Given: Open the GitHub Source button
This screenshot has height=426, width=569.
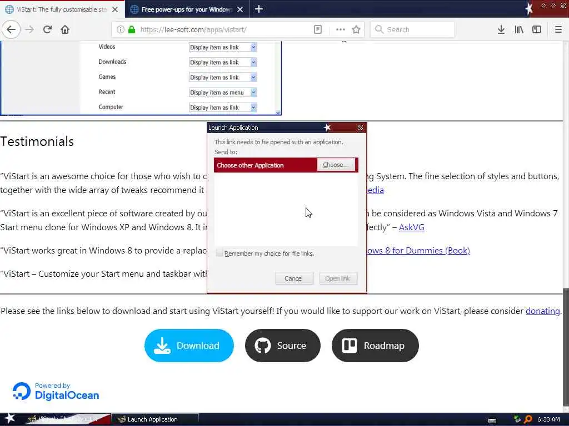Looking at the screenshot, I should click(x=283, y=345).
